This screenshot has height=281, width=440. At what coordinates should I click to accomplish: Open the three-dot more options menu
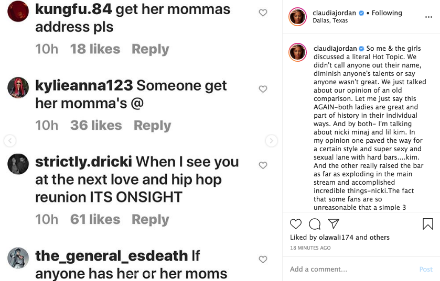tap(428, 17)
